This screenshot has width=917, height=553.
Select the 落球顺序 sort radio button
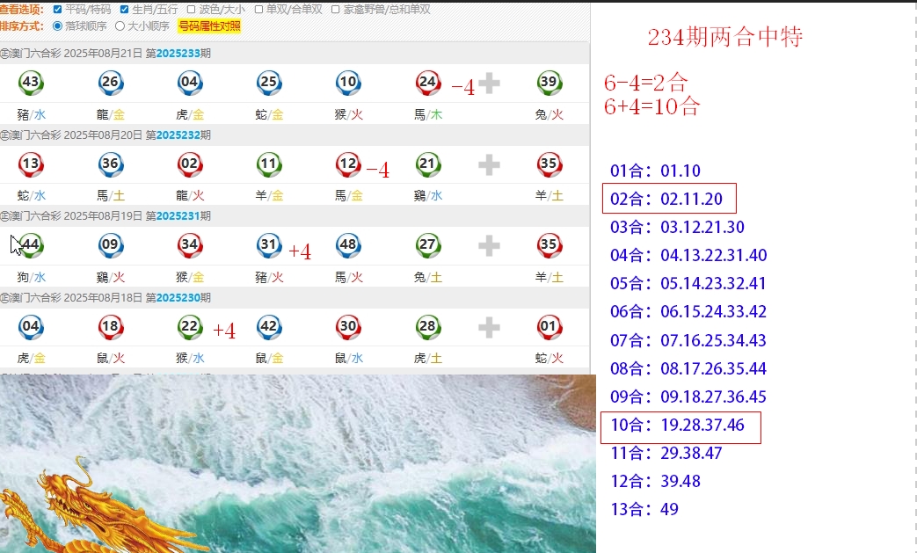57,25
